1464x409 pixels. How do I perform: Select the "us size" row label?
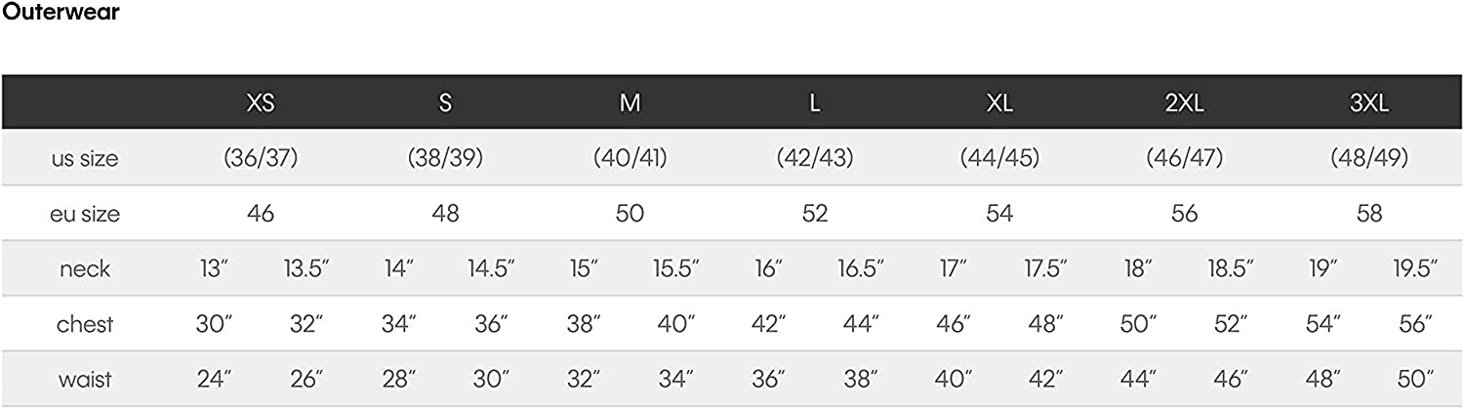(85, 158)
